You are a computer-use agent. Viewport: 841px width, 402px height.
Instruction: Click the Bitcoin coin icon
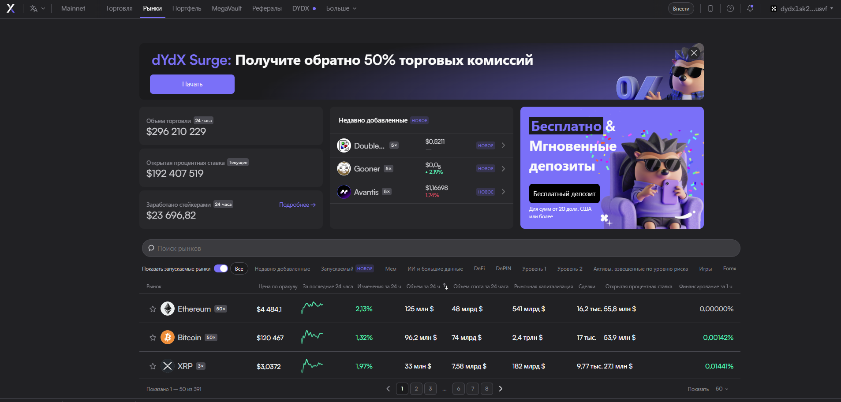168,338
